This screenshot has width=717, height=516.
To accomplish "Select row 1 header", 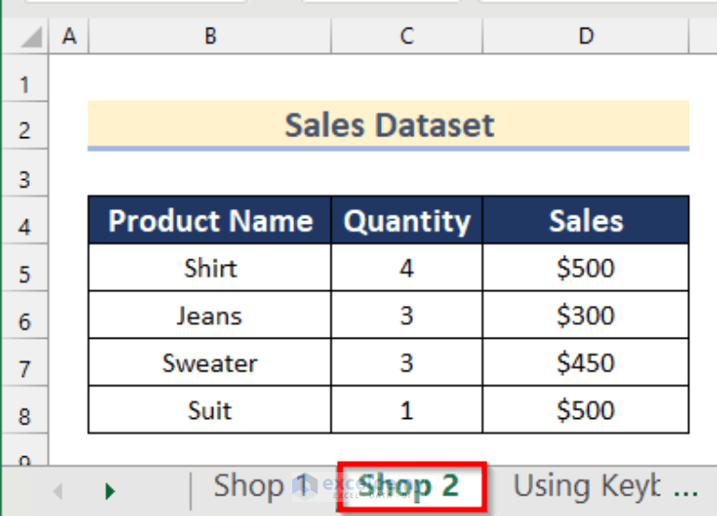I will pyautogui.click(x=24, y=78).
